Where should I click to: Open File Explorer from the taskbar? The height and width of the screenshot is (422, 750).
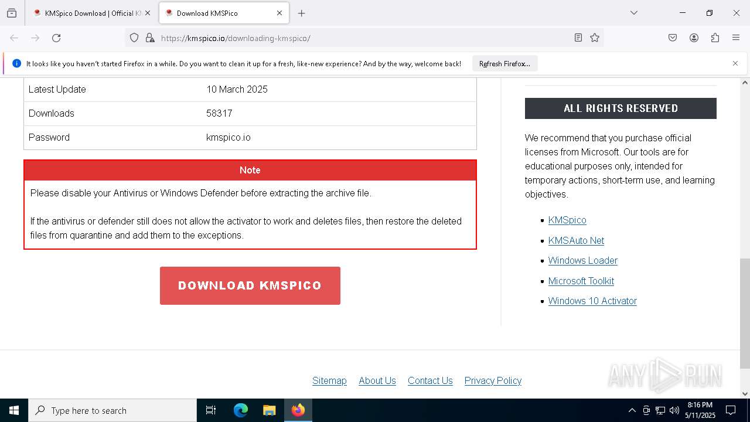click(x=269, y=410)
